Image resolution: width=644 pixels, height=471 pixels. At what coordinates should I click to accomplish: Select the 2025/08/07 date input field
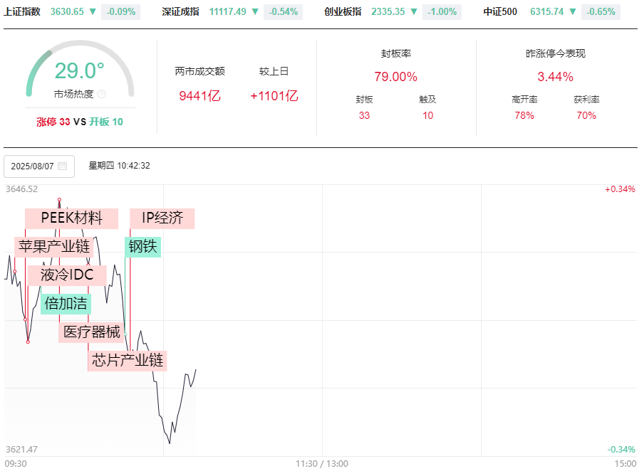(x=39, y=166)
